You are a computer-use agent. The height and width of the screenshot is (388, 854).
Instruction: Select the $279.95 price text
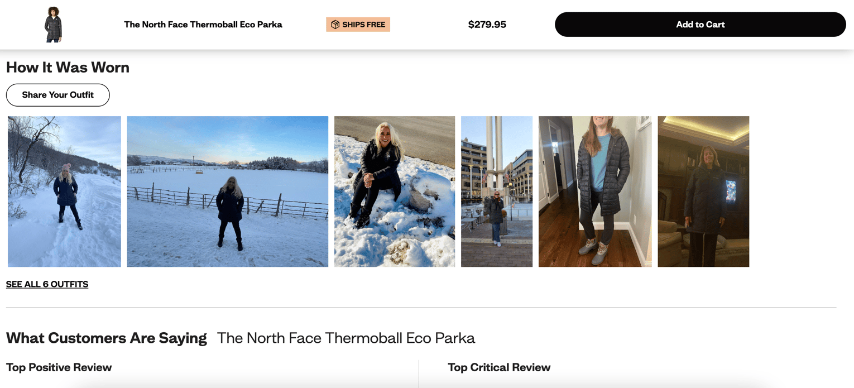click(x=487, y=24)
